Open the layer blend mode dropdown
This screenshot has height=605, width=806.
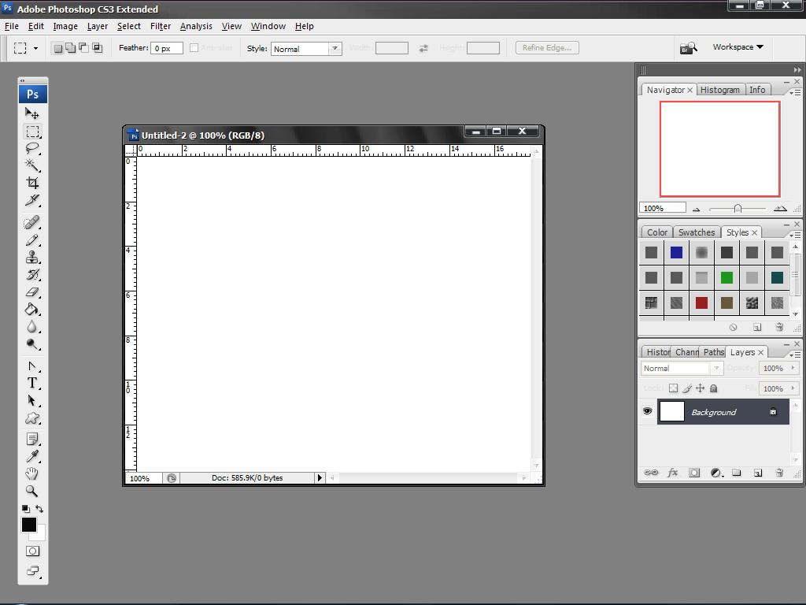pos(682,368)
